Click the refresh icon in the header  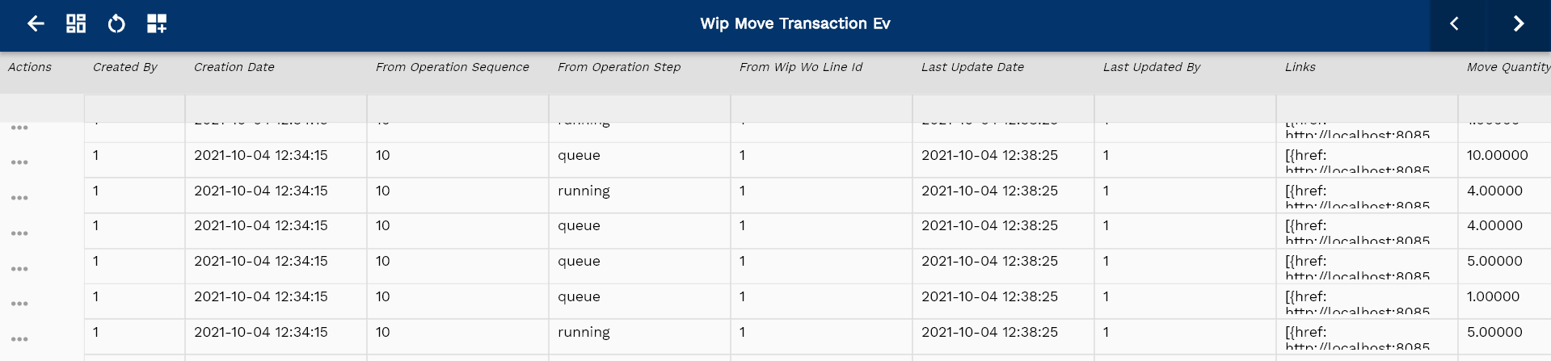coord(116,23)
